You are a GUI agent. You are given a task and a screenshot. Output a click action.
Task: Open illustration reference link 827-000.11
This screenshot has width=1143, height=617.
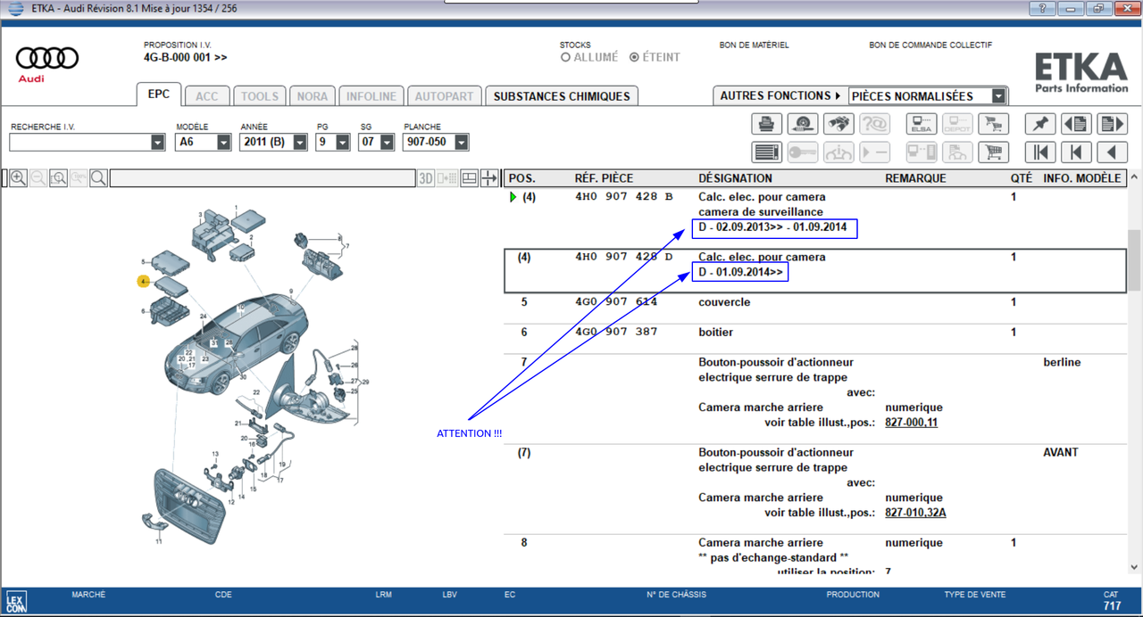[911, 423]
